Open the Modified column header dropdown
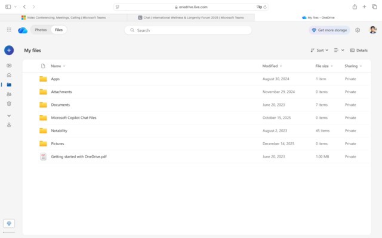 tap(272, 66)
